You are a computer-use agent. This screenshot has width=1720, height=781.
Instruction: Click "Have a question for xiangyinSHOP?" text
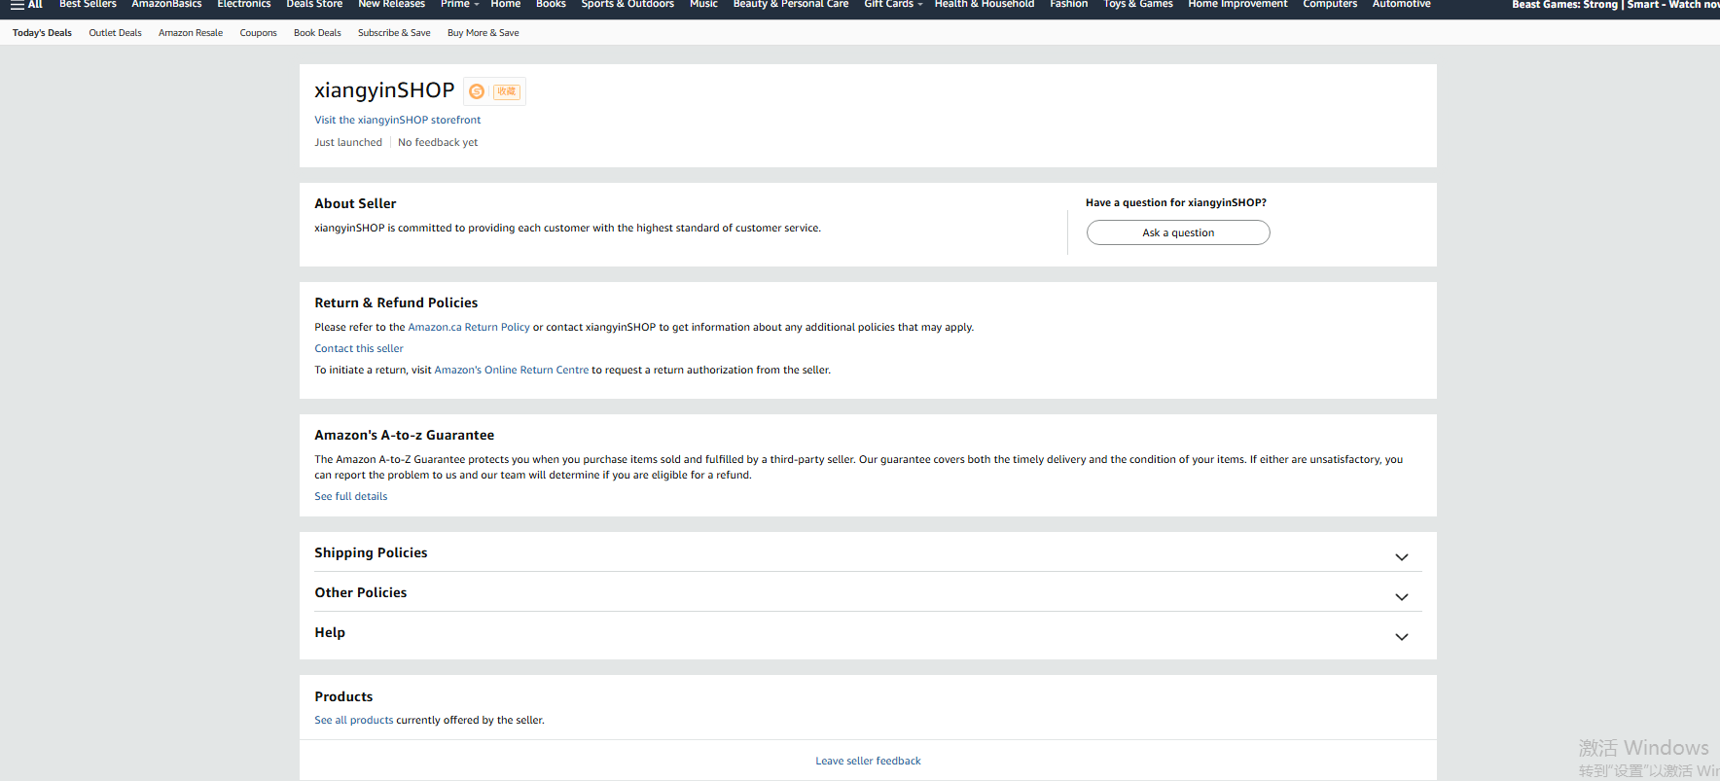click(x=1176, y=203)
